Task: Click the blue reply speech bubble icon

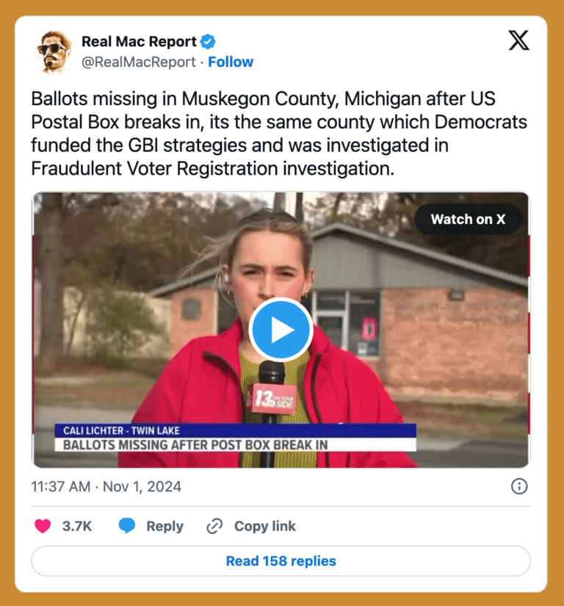Action: (x=127, y=526)
